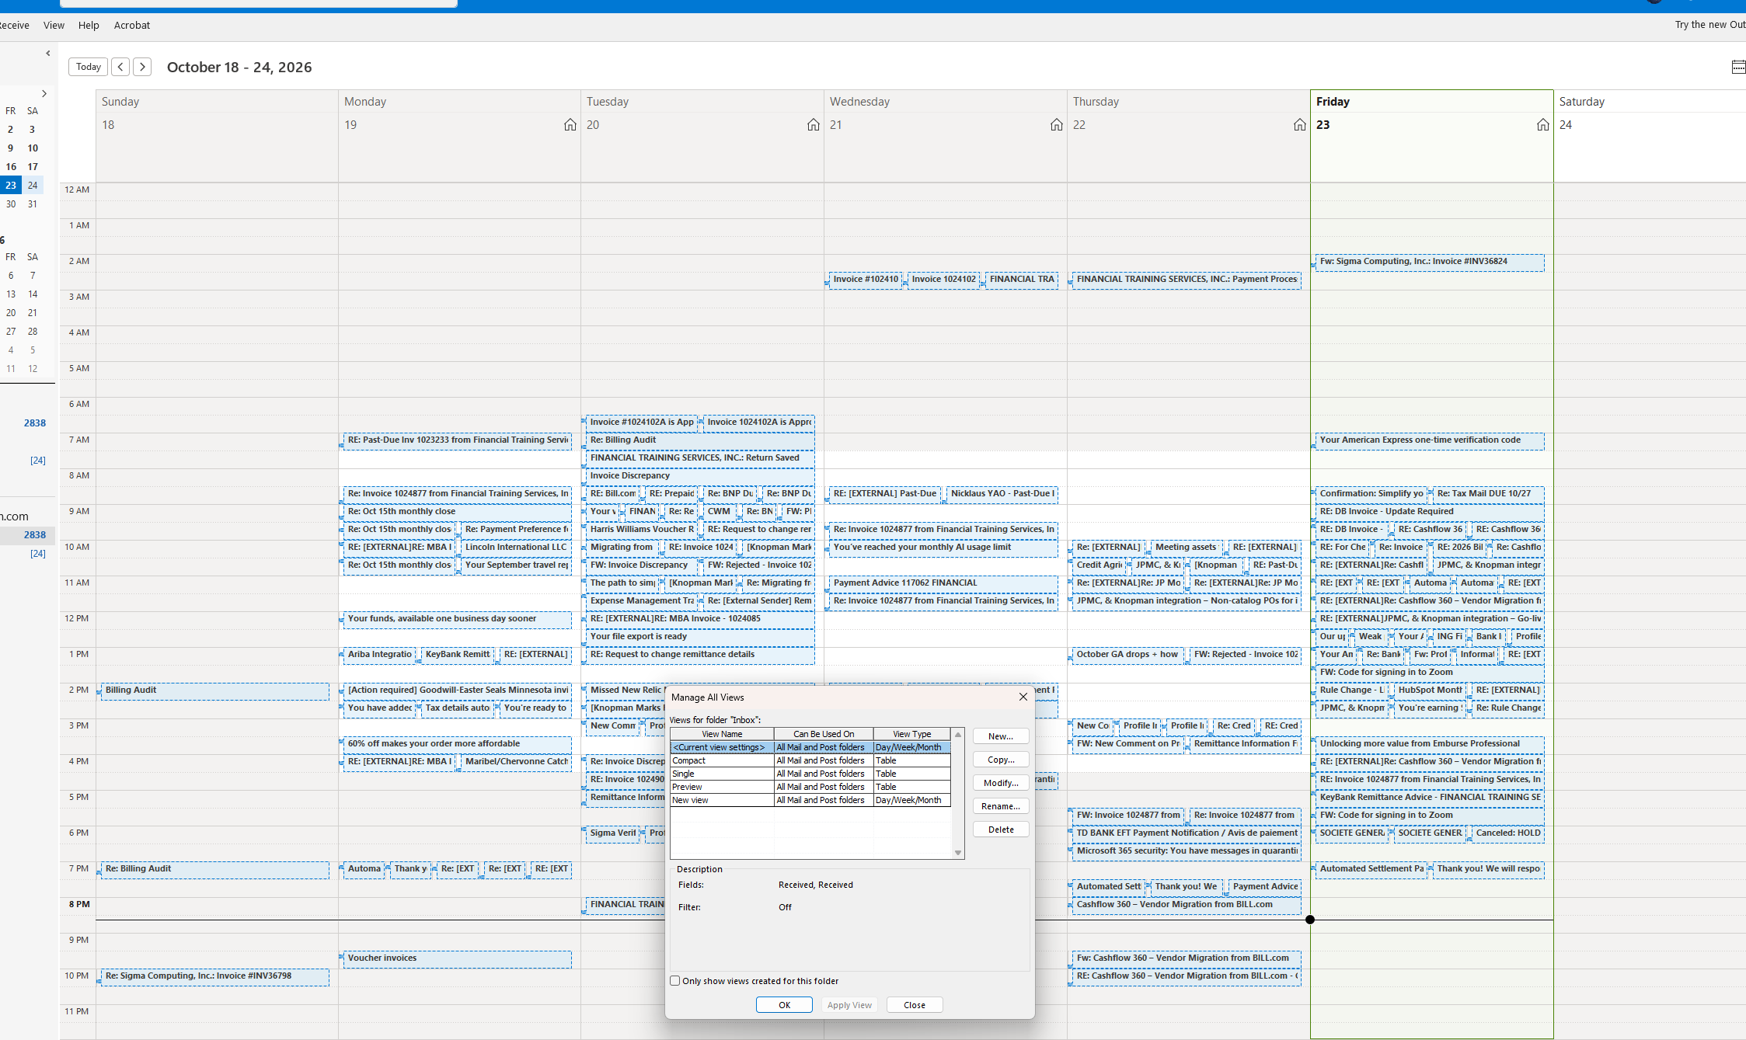Screen dimensions: 1746x1040
Task: Go to previous week with back arrow
Action: click(x=120, y=67)
